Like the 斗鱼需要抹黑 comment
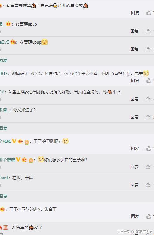154x235 pixels. (x=148, y=13)
